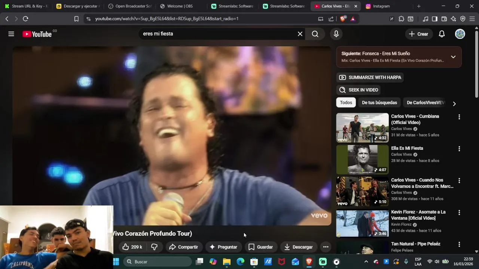Open Brave Leo AI sparkle icon
Screen dimensions: 479x269
(454, 19)
